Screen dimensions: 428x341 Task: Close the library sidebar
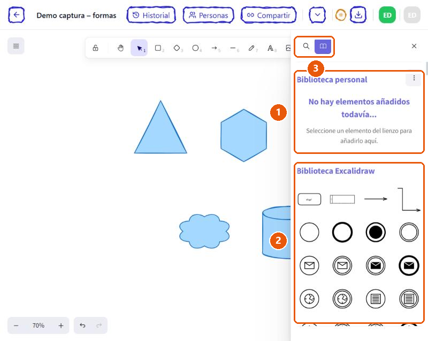click(414, 46)
